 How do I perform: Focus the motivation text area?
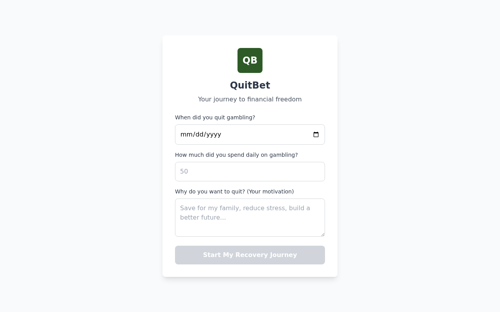250,217
